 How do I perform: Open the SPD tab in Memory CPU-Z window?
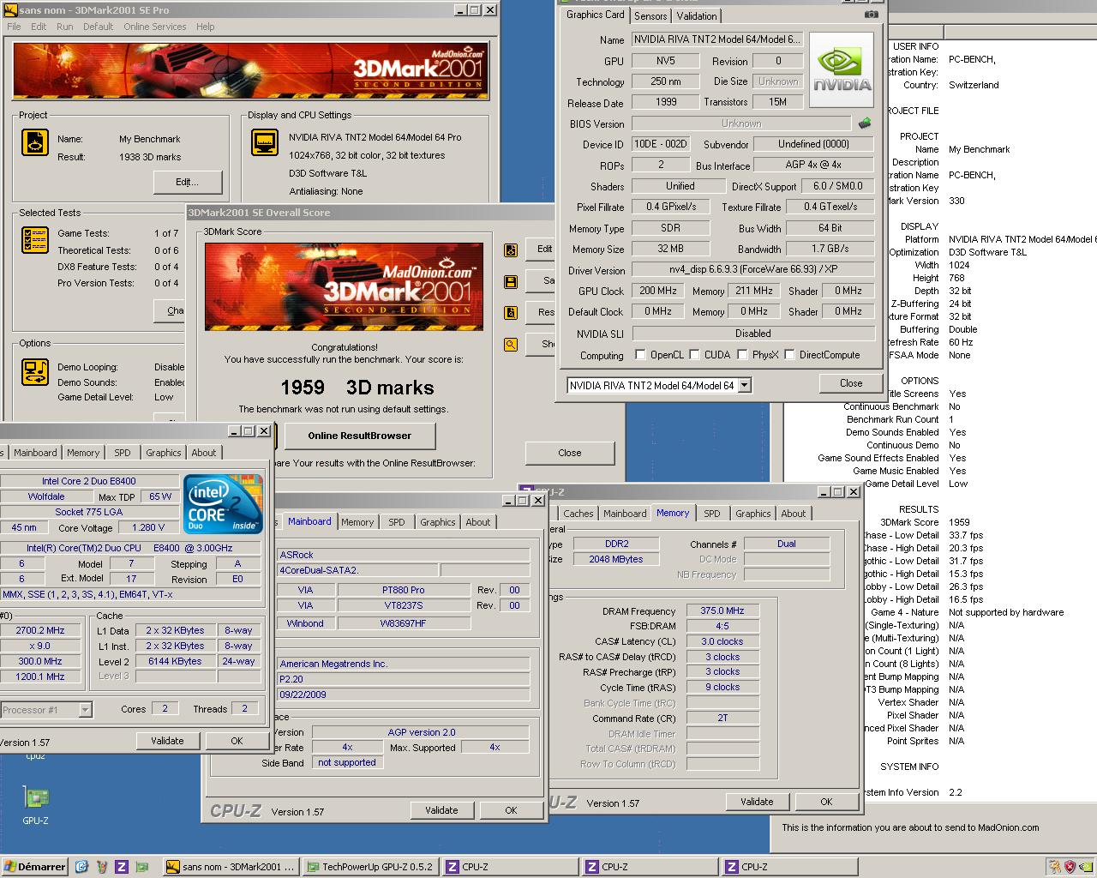coord(712,514)
